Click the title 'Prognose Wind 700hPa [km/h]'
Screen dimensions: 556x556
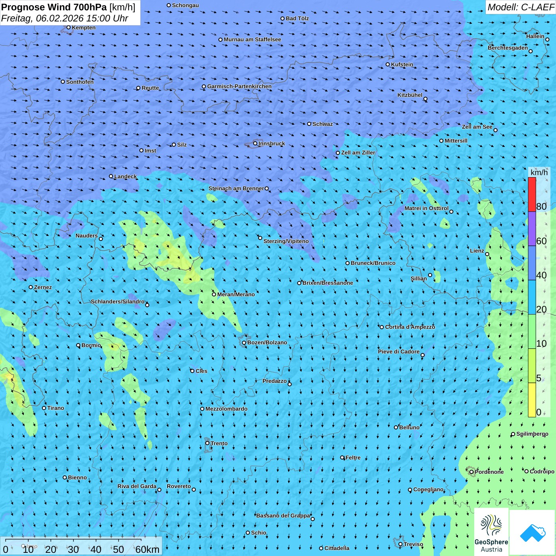tap(68, 7)
